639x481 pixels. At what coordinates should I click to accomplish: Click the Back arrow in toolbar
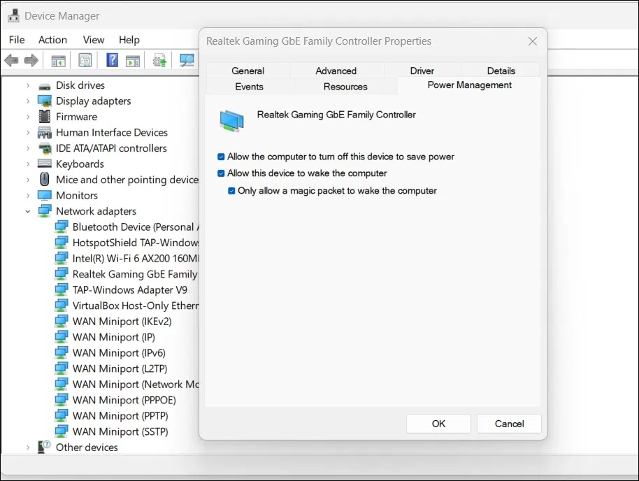(x=12, y=61)
